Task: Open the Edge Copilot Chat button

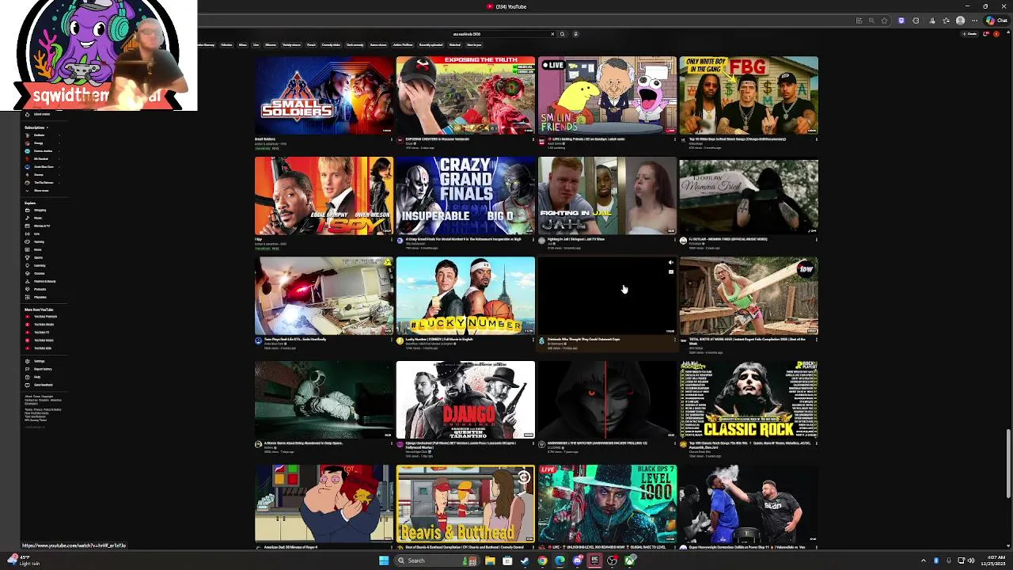Action: (996, 21)
